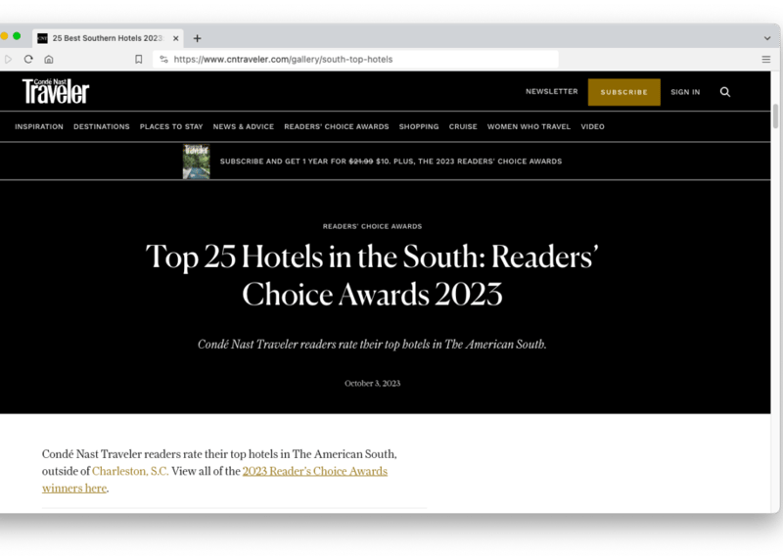Open the browser hamburger menu
783x560 pixels.
click(x=765, y=59)
